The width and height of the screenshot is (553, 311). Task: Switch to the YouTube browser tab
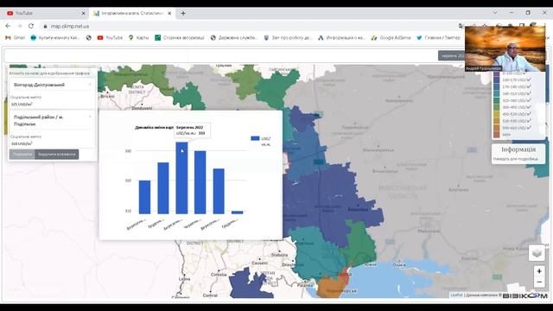[x=45, y=14]
